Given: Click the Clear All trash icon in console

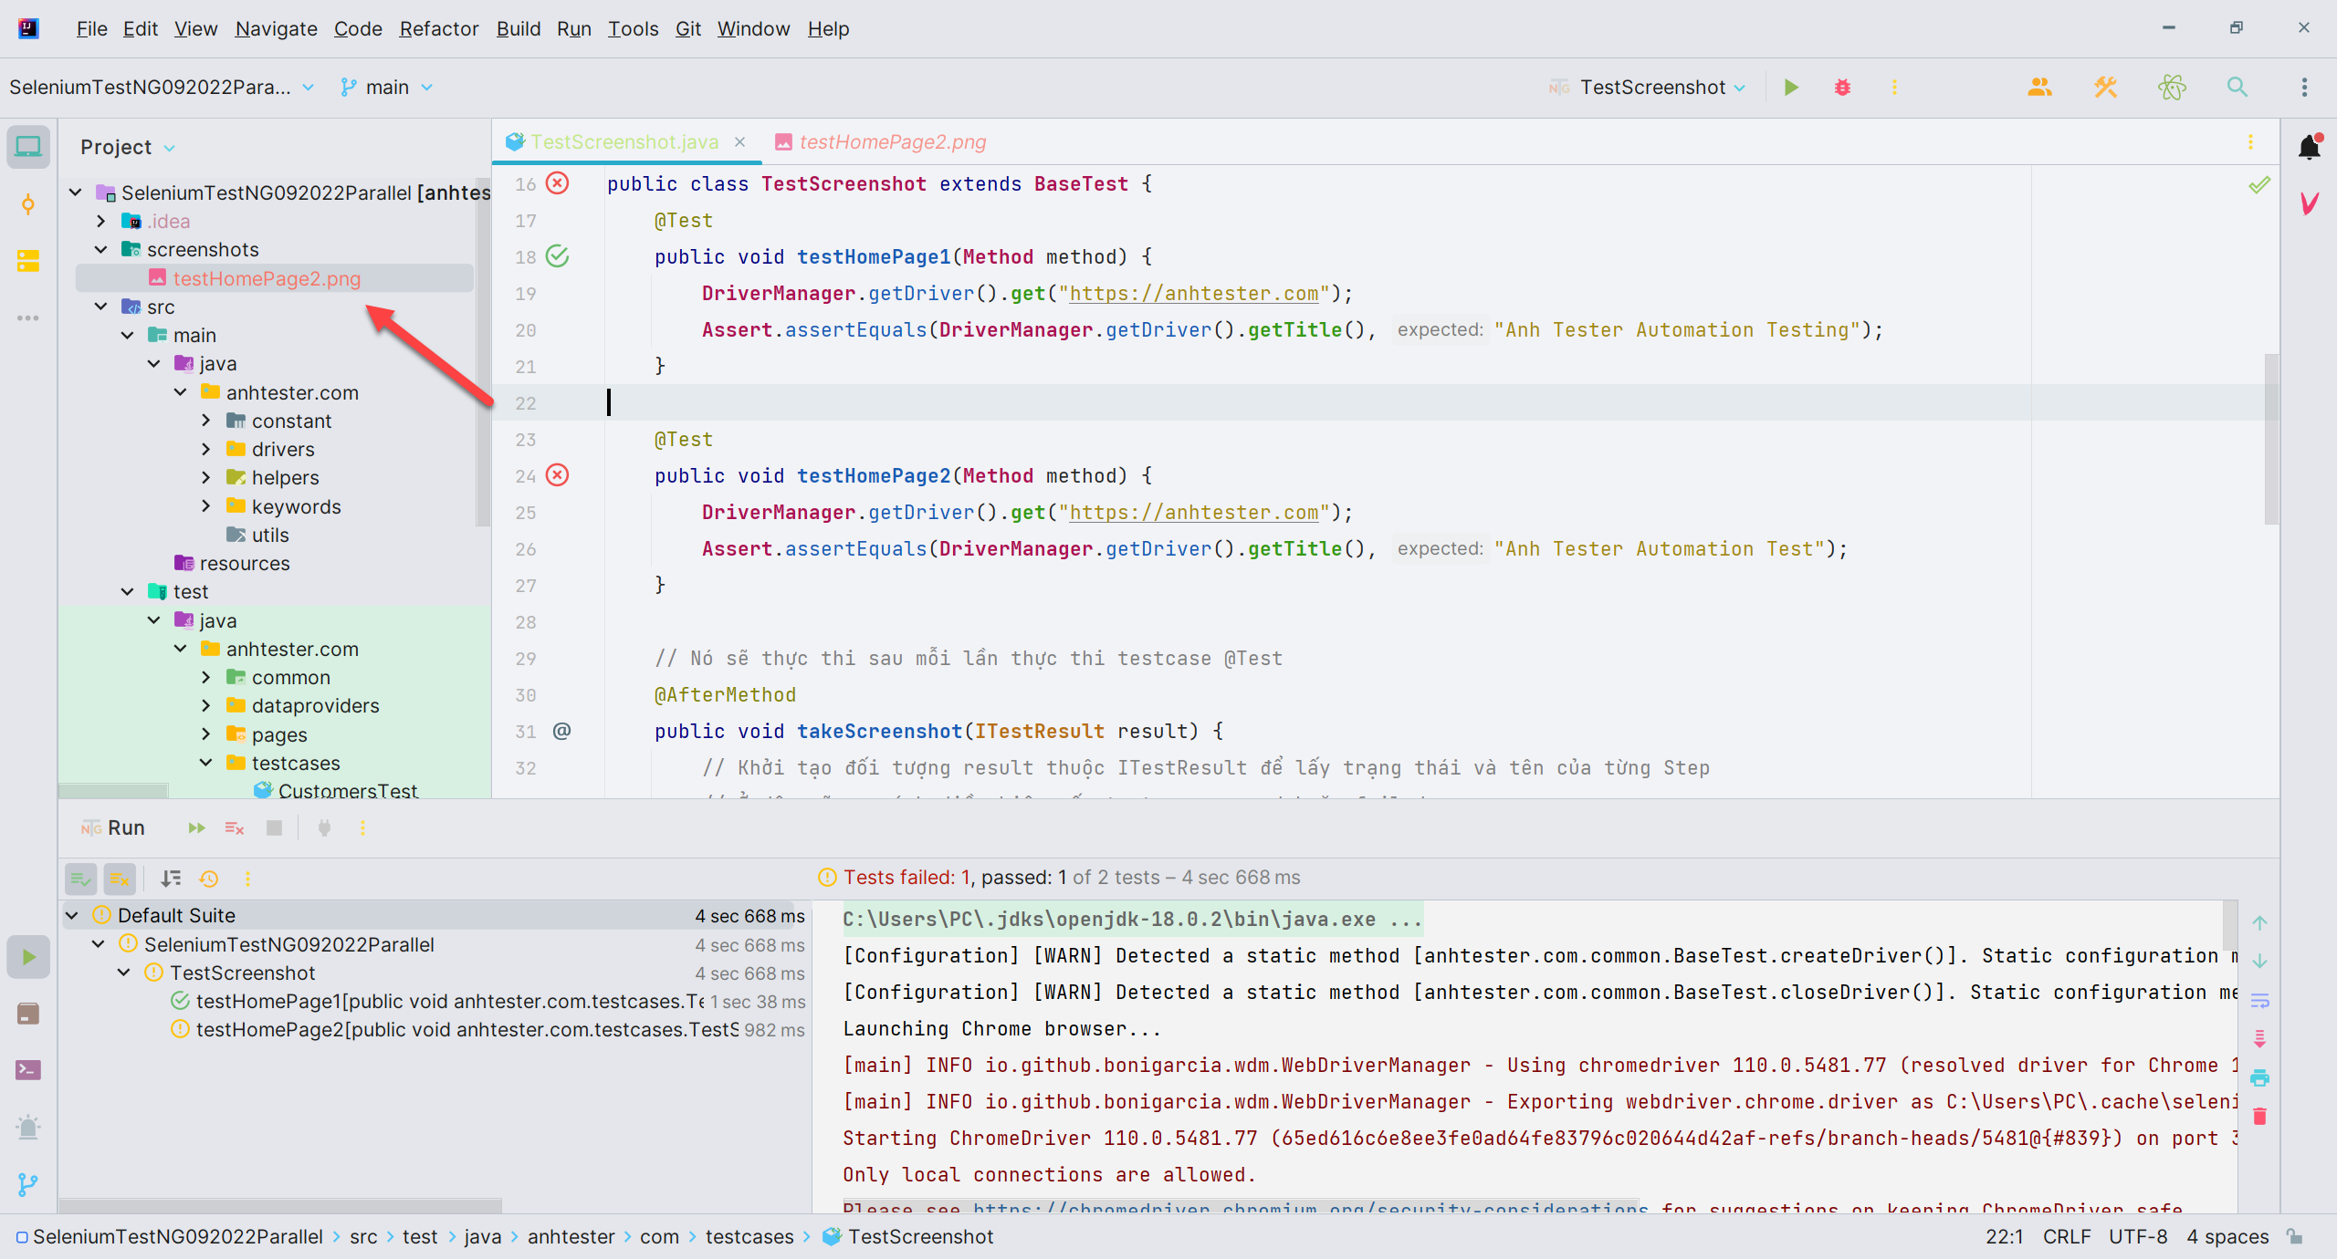Looking at the screenshot, I should pos(2259,1116).
